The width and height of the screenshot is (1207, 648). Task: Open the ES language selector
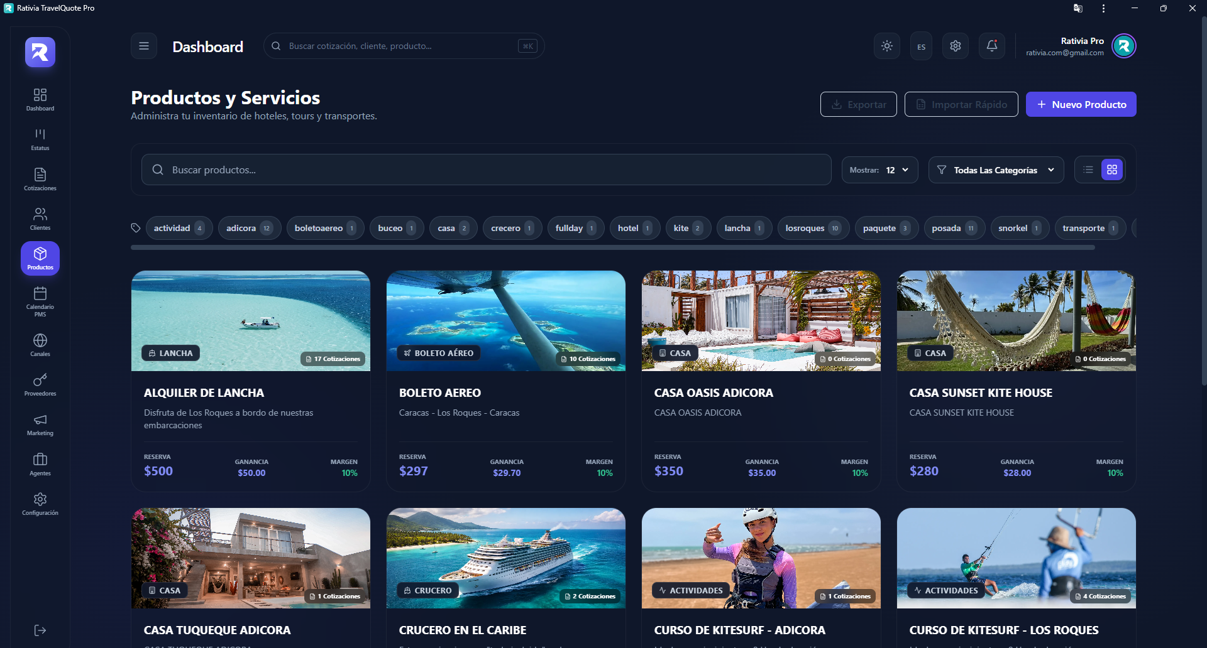point(921,46)
